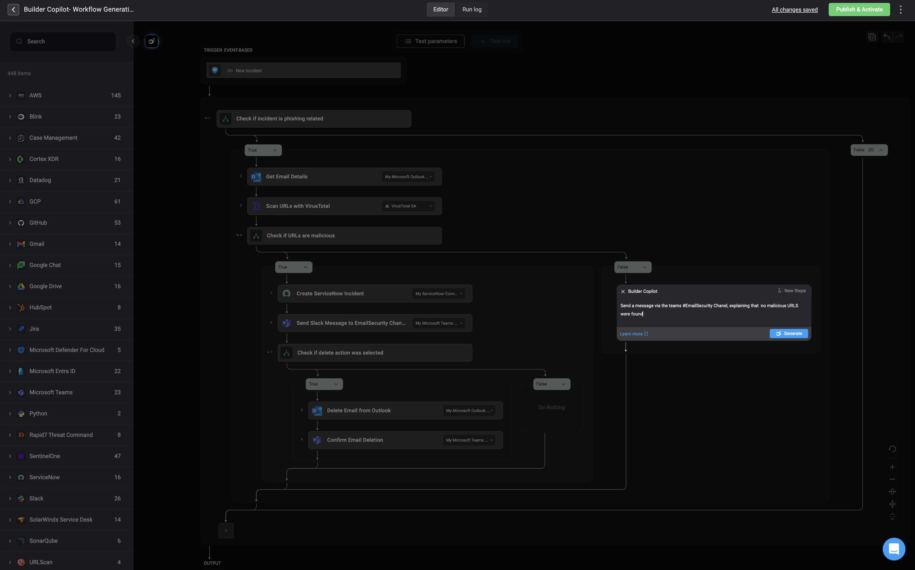This screenshot has width=915, height=570.
Task: Click the Search input field
Action: point(63,42)
